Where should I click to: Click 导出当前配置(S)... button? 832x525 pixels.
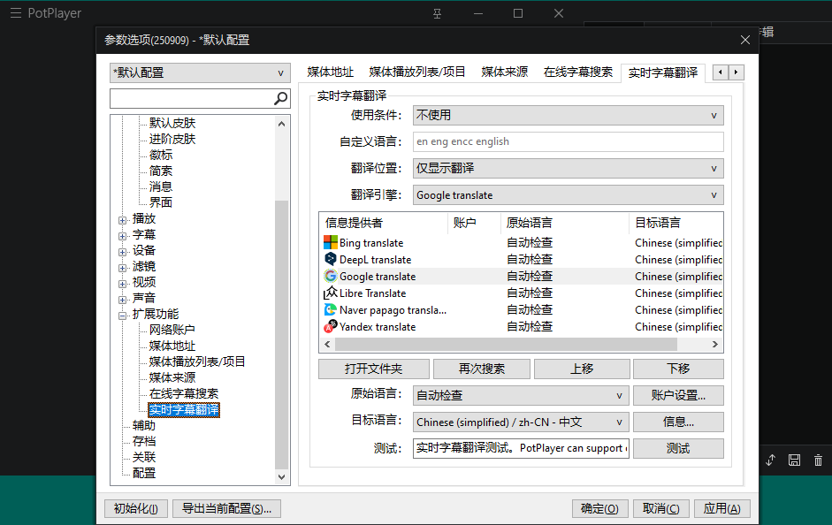pyautogui.click(x=226, y=508)
